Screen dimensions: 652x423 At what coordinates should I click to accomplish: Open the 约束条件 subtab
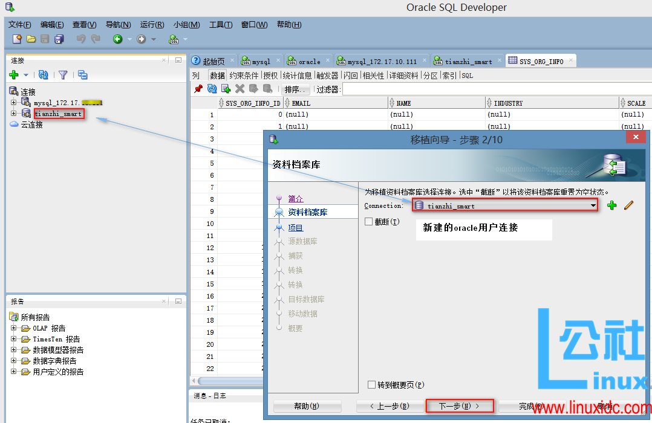(x=244, y=75)
